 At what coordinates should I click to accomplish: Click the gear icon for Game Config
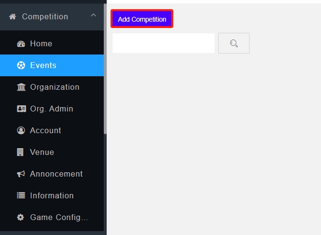pyautogui.click(x=21, y=218)
